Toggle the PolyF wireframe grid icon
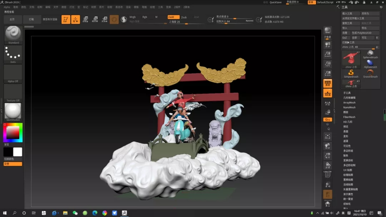 (x=327, y=174)
